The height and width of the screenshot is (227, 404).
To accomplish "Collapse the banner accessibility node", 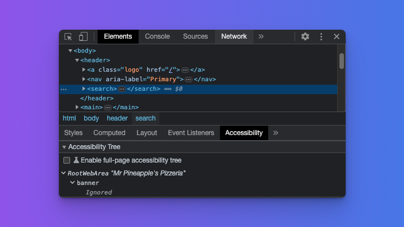I will [72, 183].
